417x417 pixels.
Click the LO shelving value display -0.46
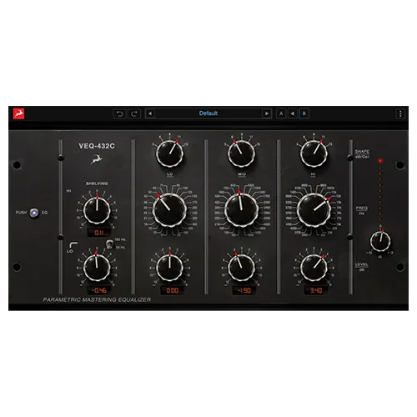[99, 290]
